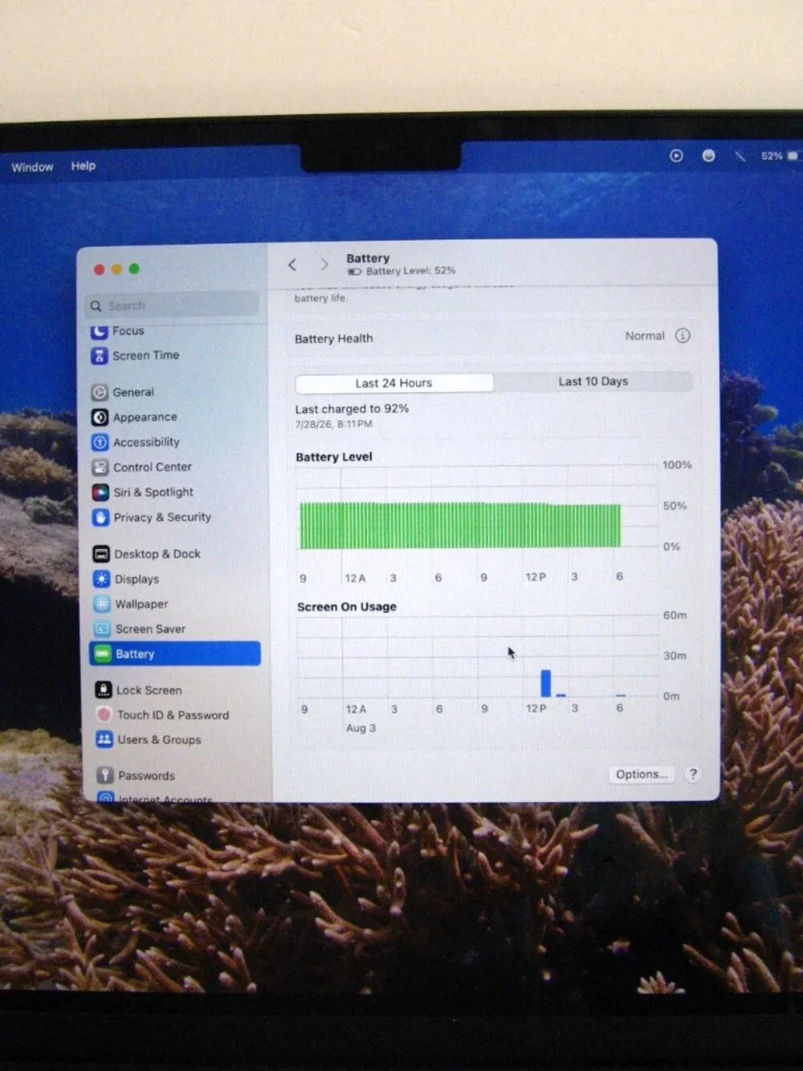Click the Accessibility icon in sidebar
This screenshot has height=1071, width=803.
click(x=100, y=443)
